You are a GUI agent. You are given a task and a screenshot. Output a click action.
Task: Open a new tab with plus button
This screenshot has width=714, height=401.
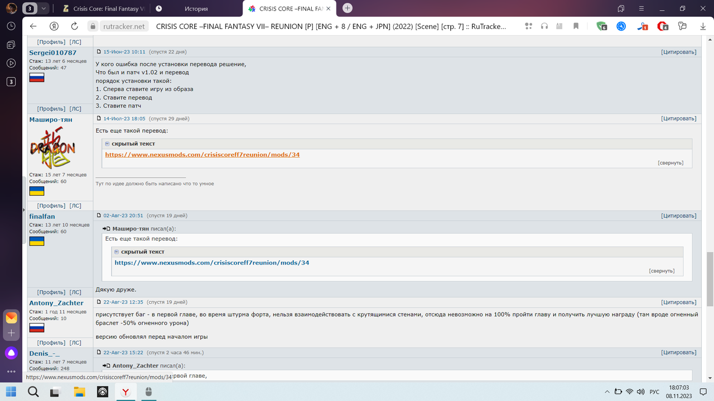(x=348, y=8)
